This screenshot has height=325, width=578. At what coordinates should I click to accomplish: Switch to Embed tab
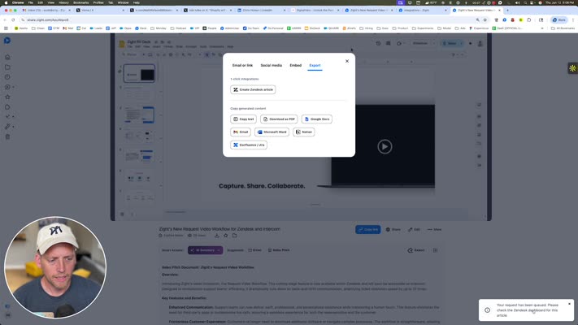click(296, 65)
